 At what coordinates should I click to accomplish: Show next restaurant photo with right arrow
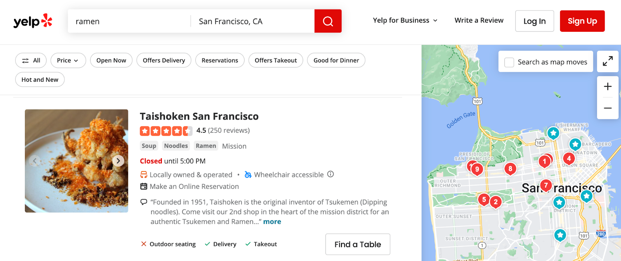(118, 161)
